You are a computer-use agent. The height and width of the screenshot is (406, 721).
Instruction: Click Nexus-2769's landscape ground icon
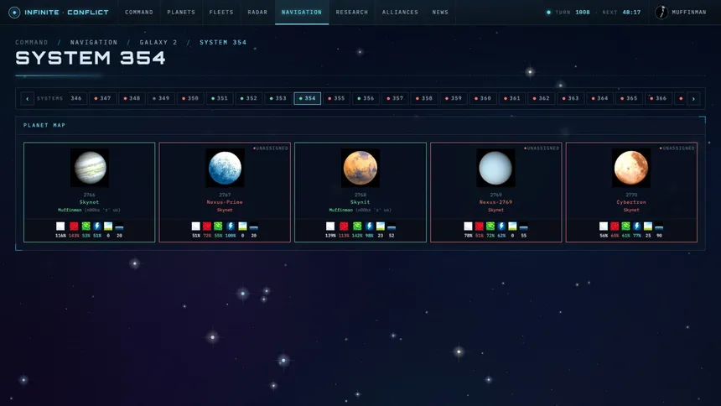(512, 226)
